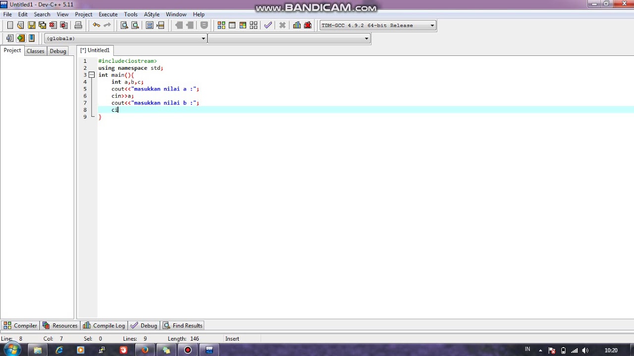Click the Rebuild All icon

254,25
